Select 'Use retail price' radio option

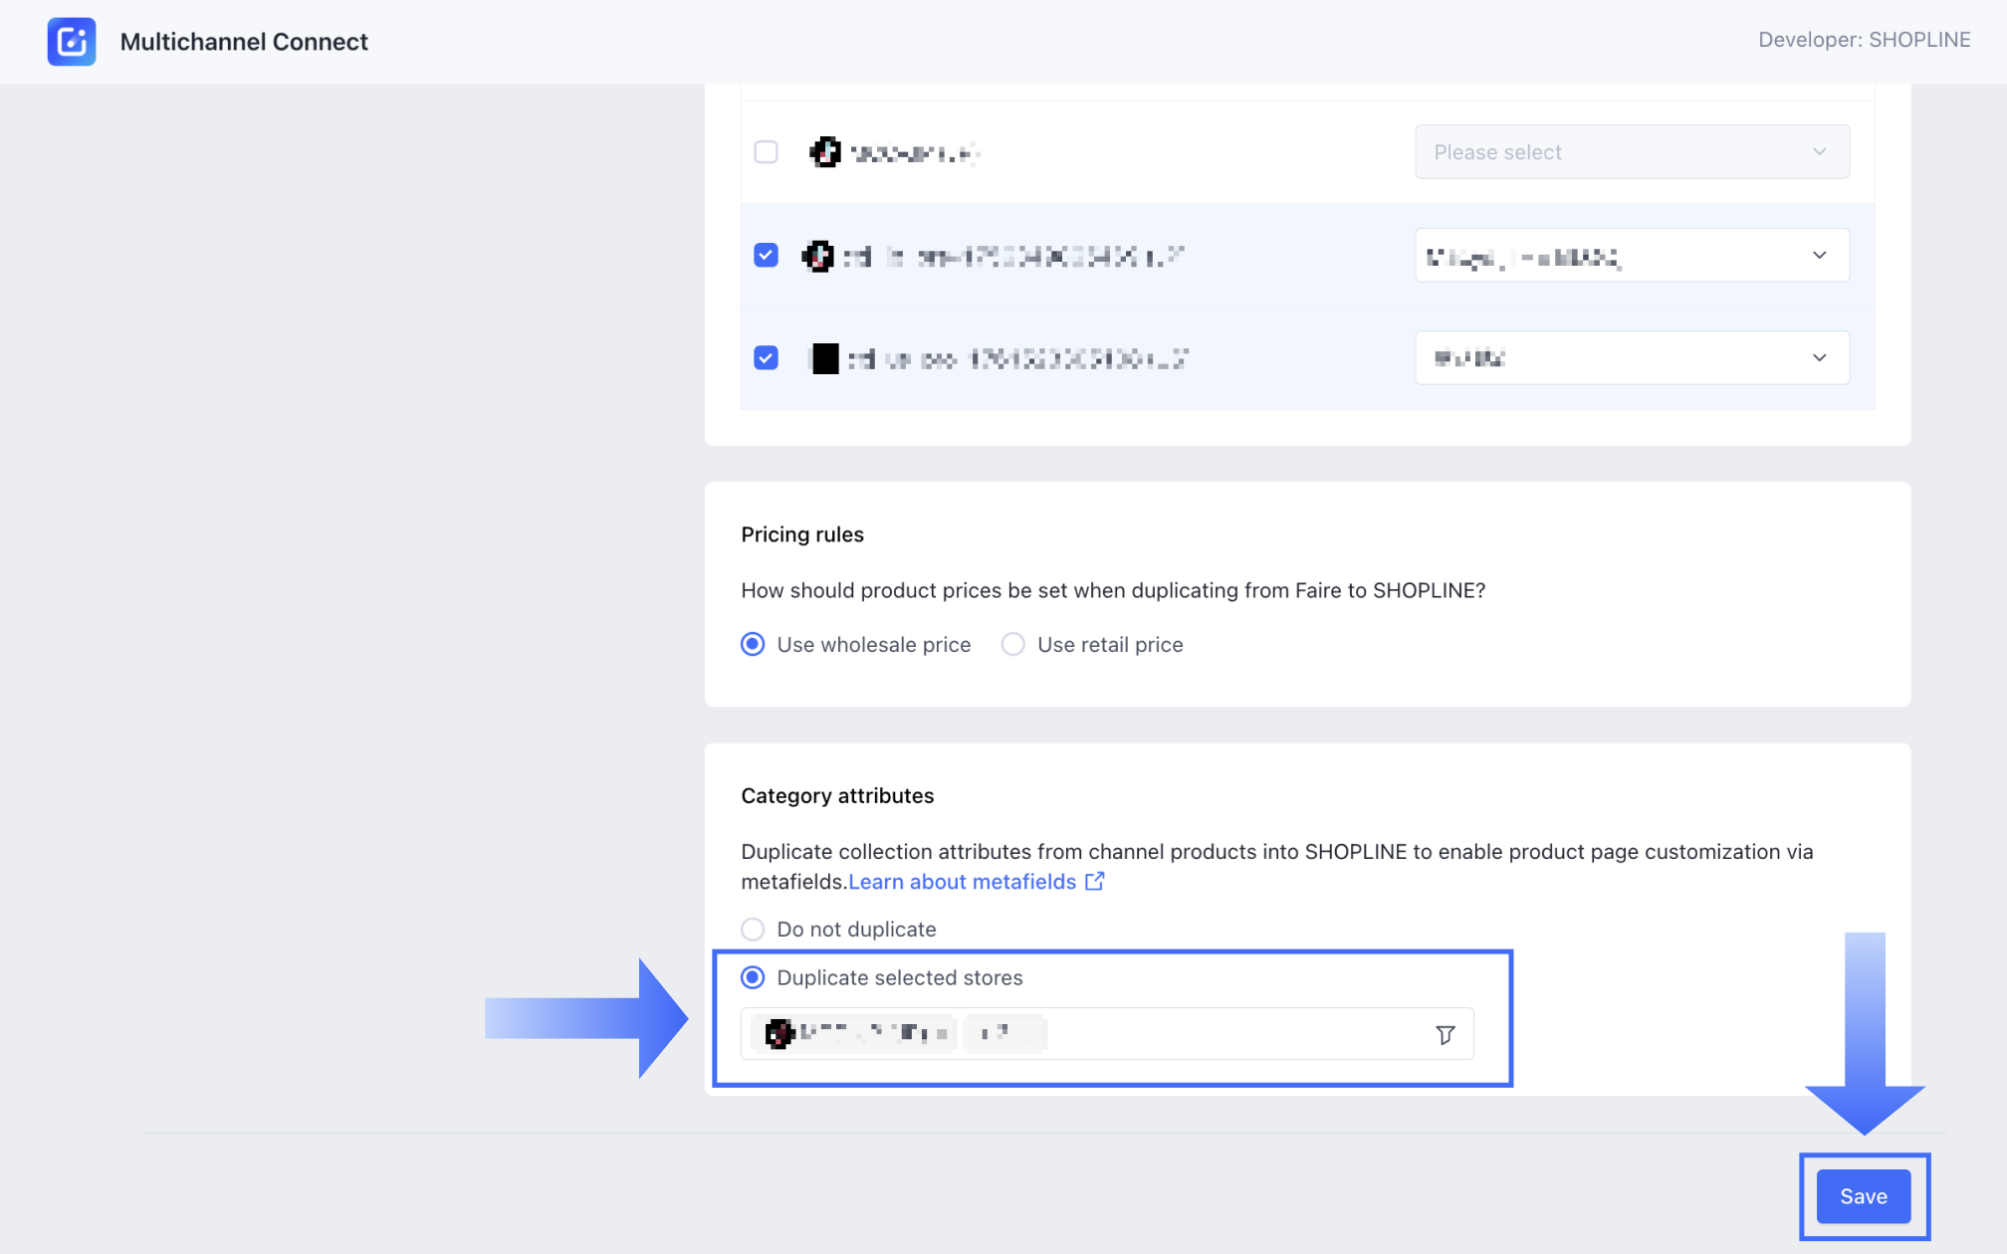1012,645
